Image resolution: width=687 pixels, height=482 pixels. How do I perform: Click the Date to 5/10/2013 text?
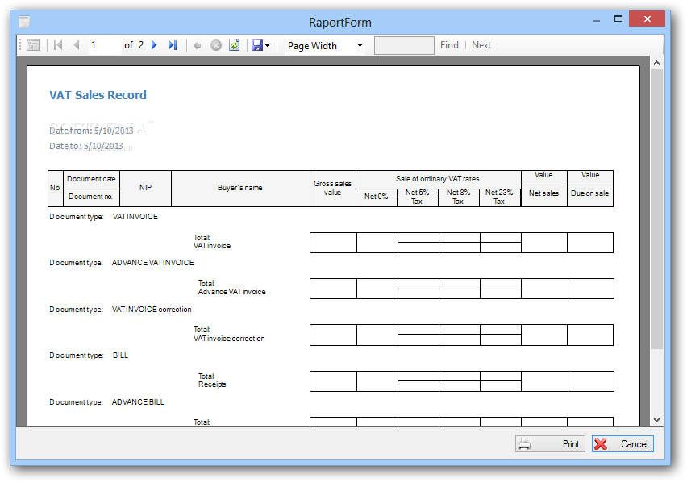85,146
